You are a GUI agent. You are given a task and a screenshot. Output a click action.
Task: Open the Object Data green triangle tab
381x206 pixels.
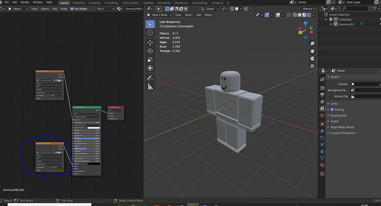[322, 158]
